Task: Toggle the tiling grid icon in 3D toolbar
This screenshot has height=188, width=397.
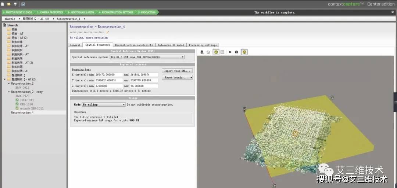Action: (x=222, y=52)
